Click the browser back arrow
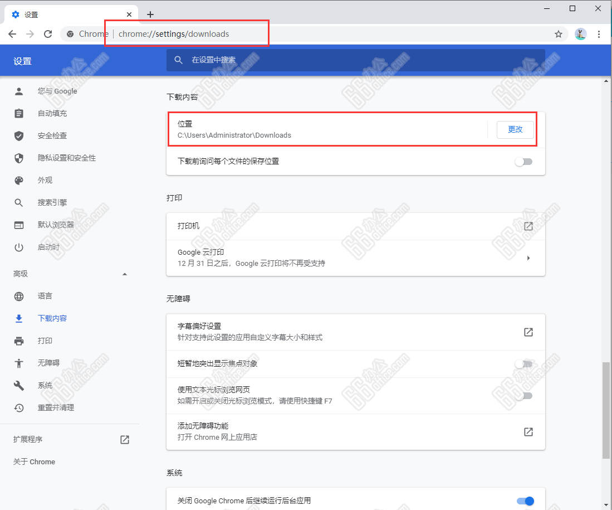 tap(12, 34)
